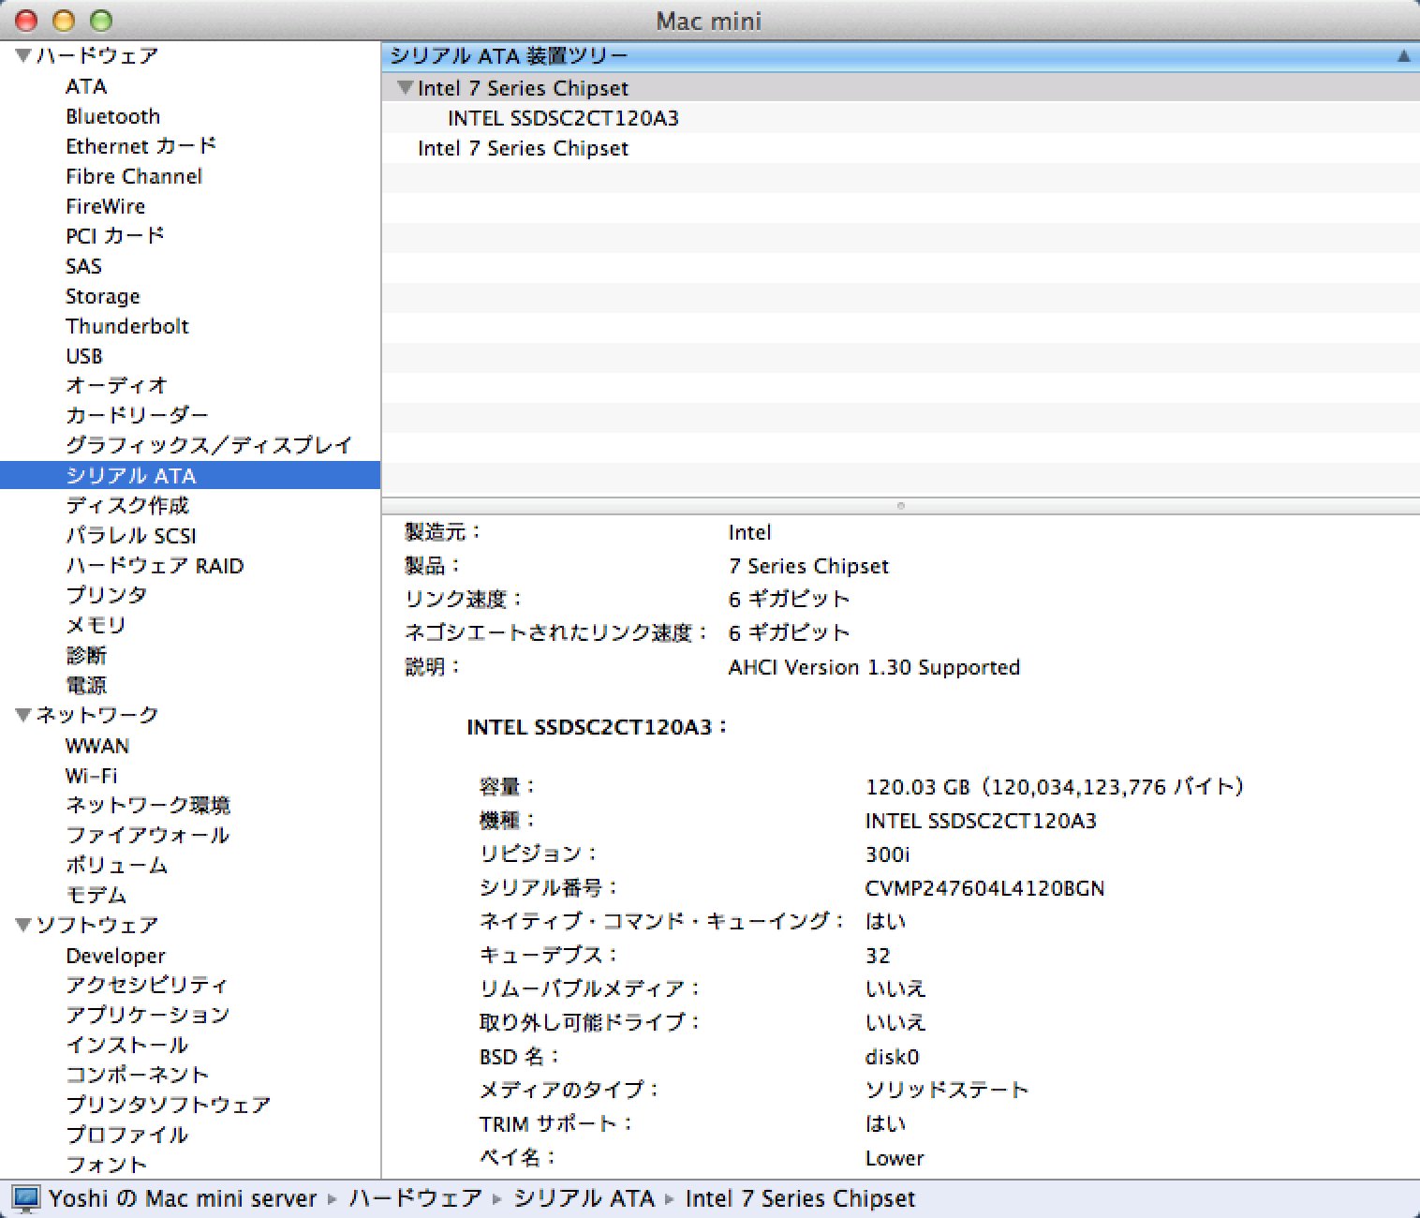The height and width of the screenshot is (1218, 1420).
Task: Select WWAN under ネットワーク
Action: 97,746
